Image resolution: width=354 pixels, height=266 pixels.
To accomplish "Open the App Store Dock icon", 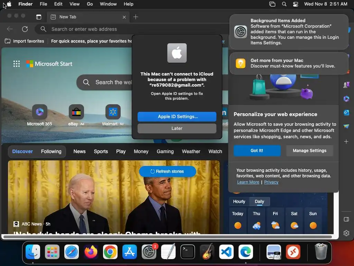I will pos(130,252).
